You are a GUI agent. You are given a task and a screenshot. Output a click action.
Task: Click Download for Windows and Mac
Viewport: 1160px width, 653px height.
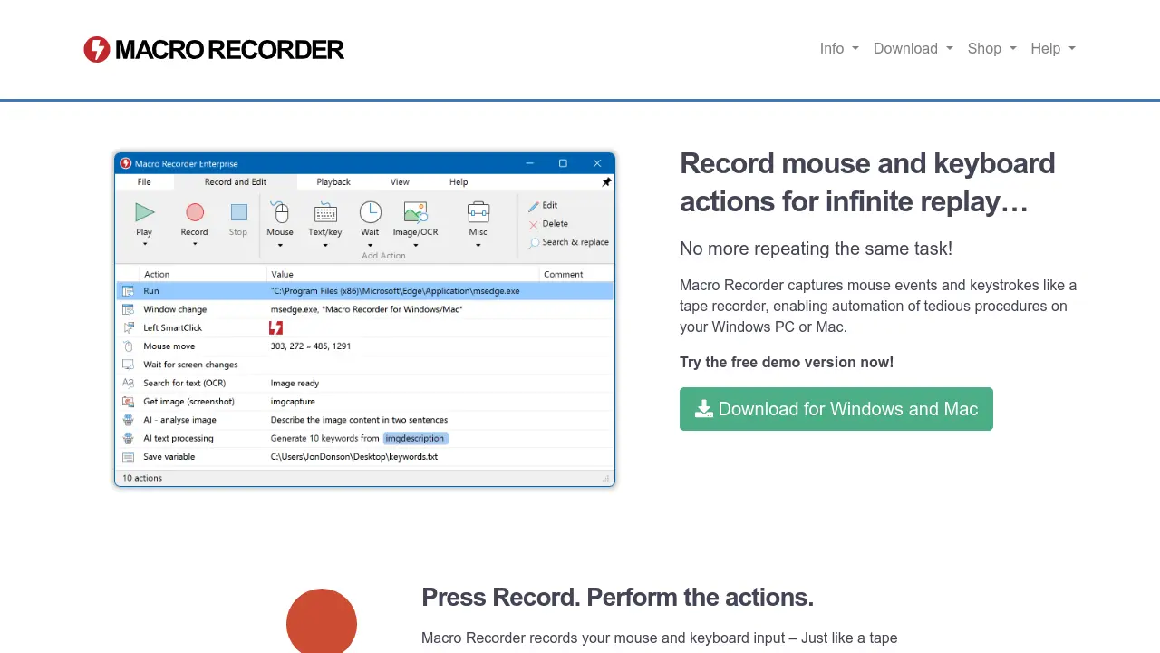[x=836, y=409]
